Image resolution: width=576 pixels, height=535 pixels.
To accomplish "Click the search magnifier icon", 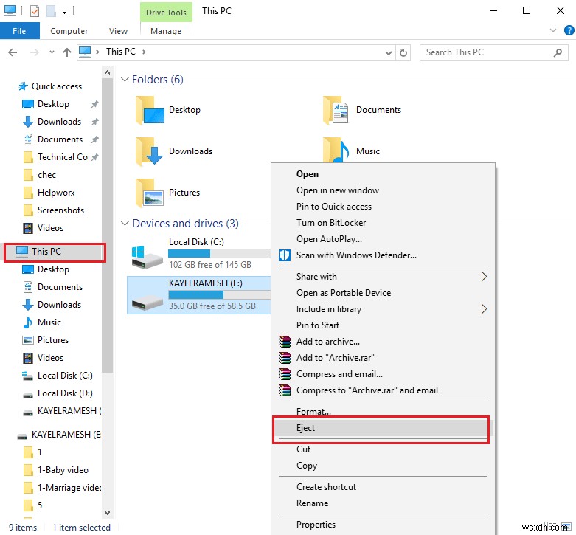I will (558, 52).
